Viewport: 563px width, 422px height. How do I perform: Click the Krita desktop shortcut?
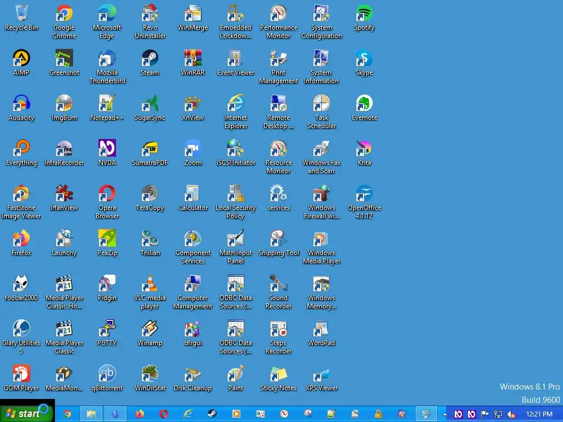(364, 153)
